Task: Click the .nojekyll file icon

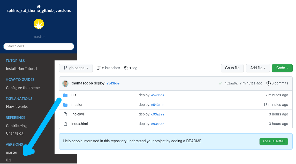Action: (65, 114)
